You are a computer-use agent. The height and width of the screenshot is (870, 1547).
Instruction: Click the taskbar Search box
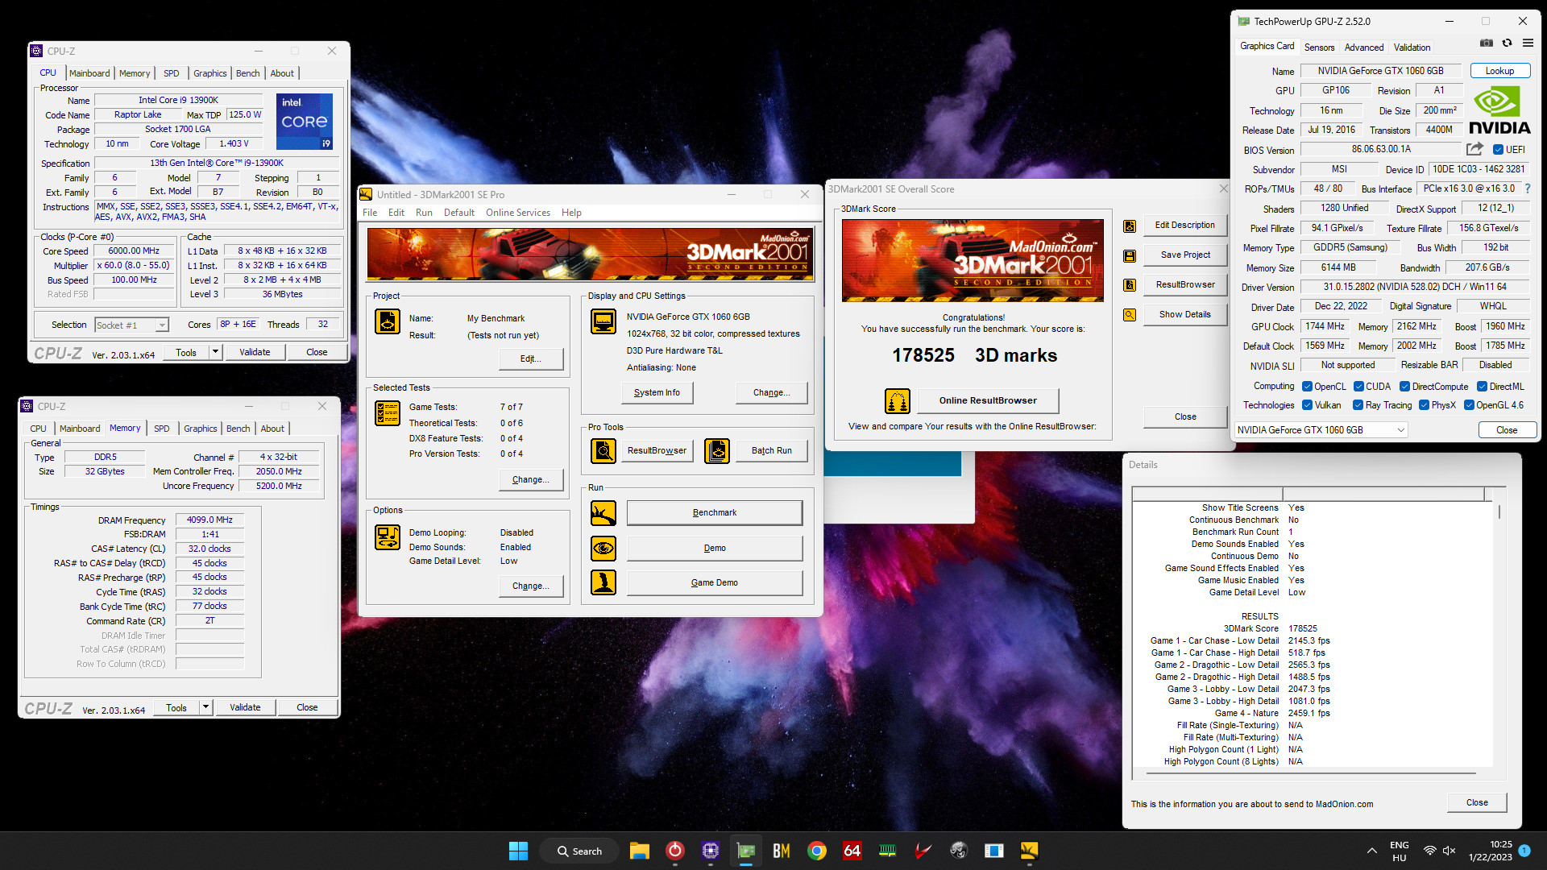[x=580, y=851]
